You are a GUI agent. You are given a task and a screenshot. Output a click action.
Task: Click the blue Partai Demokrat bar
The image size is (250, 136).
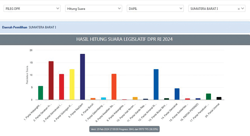[x=177, y=94]
